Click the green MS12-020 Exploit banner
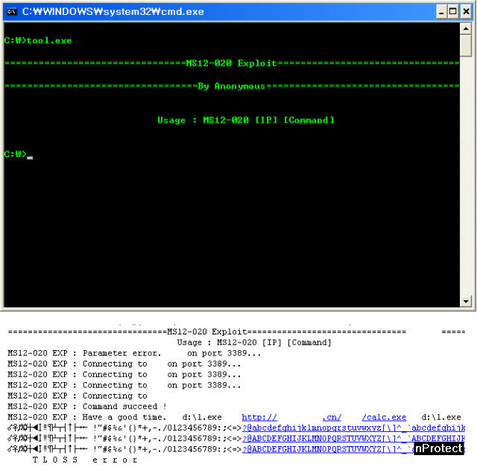This screenshot has width=477, height=470. click(231, 63)
